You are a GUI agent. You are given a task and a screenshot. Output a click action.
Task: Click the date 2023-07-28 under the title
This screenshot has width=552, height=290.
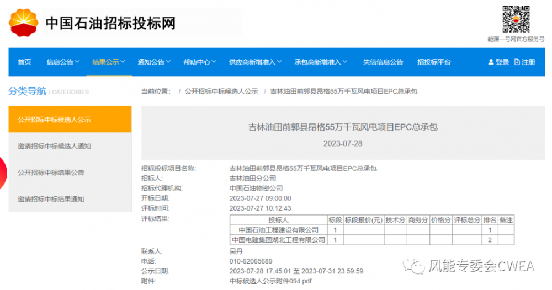click(x=343, y=143)
